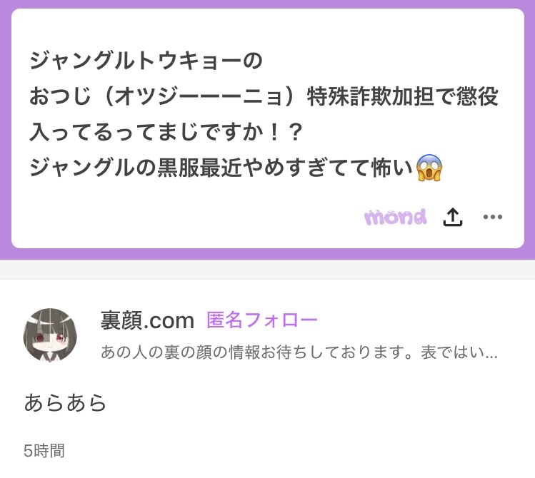Click the line ジャングルの黒服最近やめすぎてて怖い

point(221,168)
